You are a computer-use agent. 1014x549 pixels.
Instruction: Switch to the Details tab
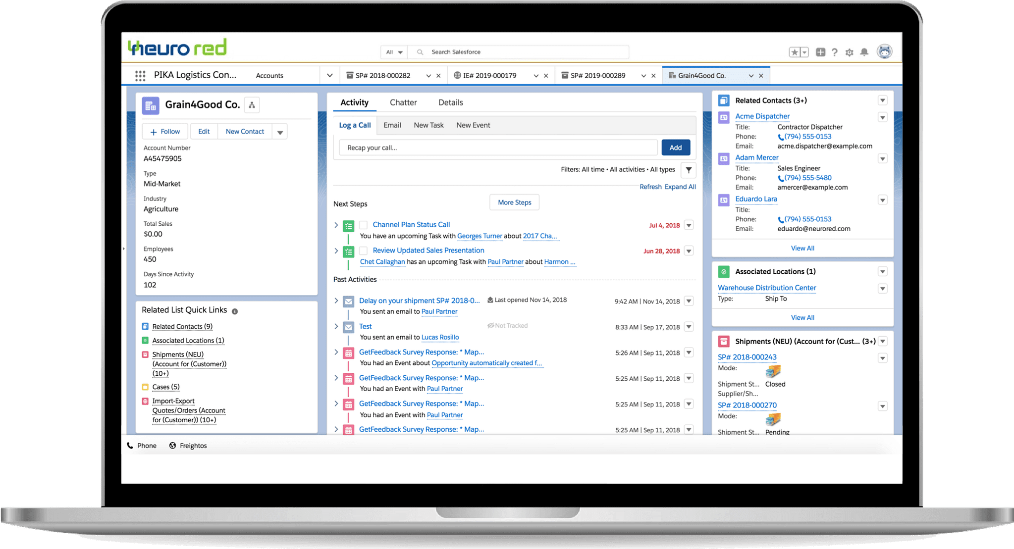(451, 102)
